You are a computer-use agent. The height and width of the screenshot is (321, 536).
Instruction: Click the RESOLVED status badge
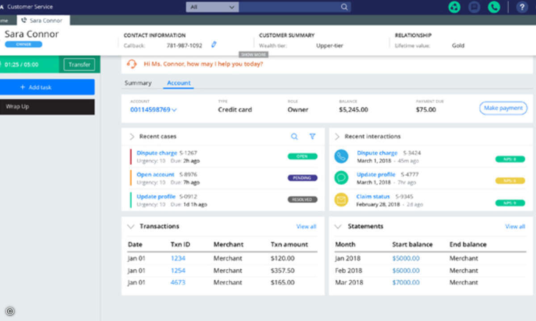coord(302,200)
